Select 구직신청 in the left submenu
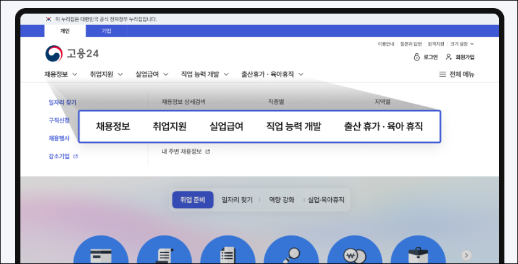Viewport: 518px width, 264px height. (x=59, y=121)
